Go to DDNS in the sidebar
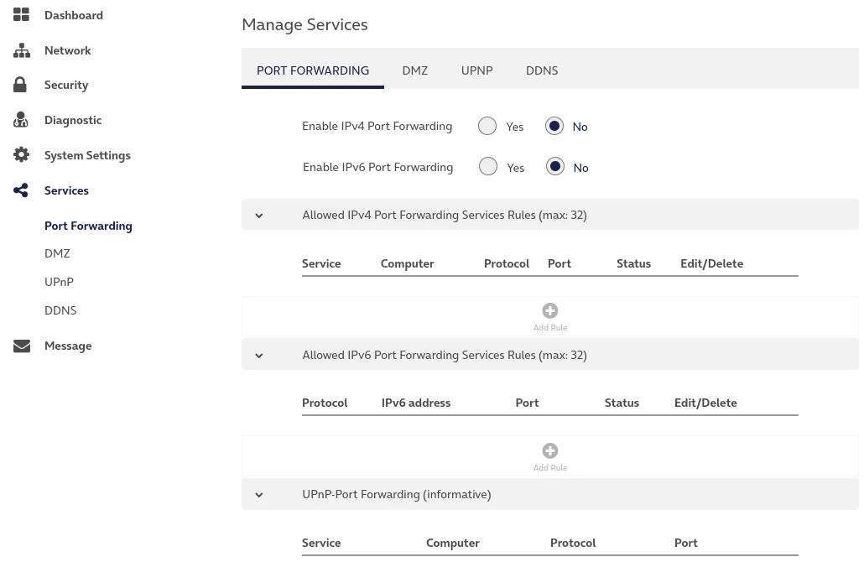864x588 pixels. point(60,310)
